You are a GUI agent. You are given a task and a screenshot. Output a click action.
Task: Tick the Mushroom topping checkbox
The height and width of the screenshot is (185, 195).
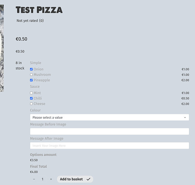[31, 75]
